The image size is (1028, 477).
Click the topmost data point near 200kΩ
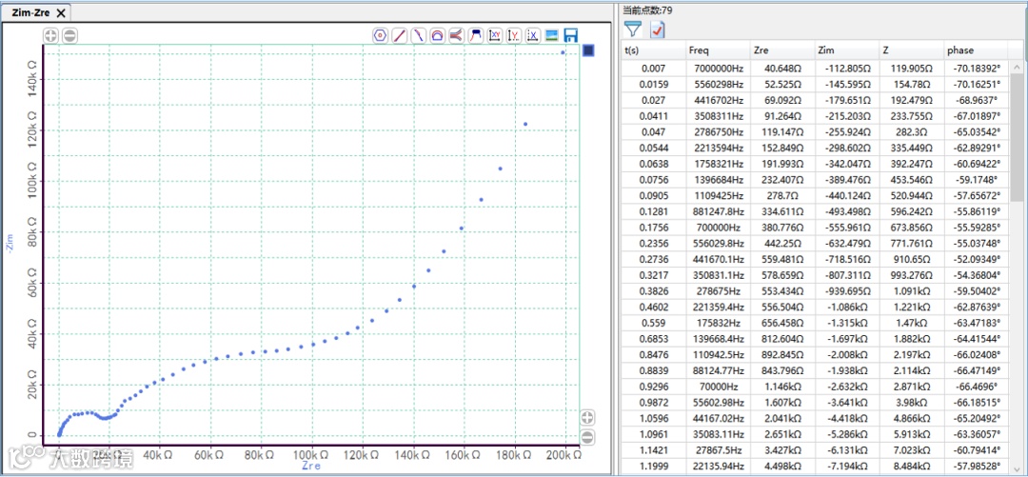(563, 52)
